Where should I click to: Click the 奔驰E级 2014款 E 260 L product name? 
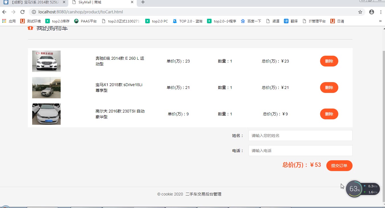click(120, 61)
